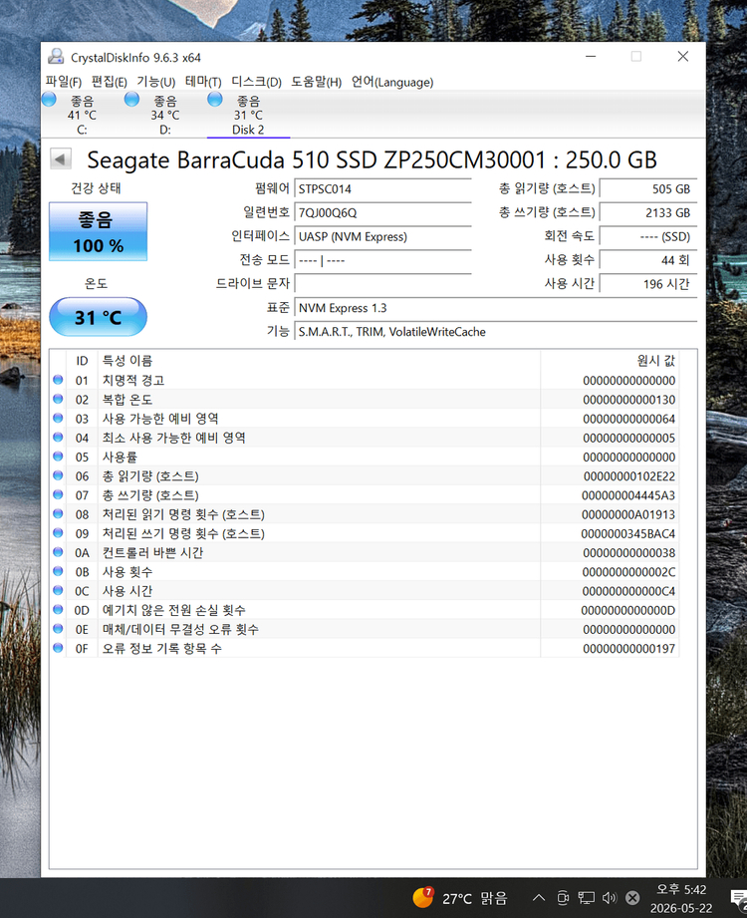Screen dimensions: 747x918
Task: Click the standard field NVM Express 1.3
Action: coord(495,308)
